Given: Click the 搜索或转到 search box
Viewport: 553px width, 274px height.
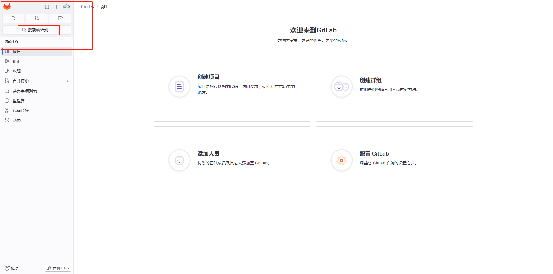Looking at the screenshot, I should pos(37,30).
